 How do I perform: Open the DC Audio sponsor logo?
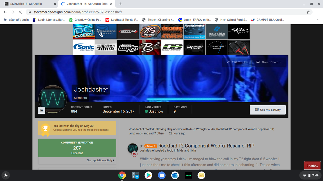pyautogui.click(x=84, y=32)
